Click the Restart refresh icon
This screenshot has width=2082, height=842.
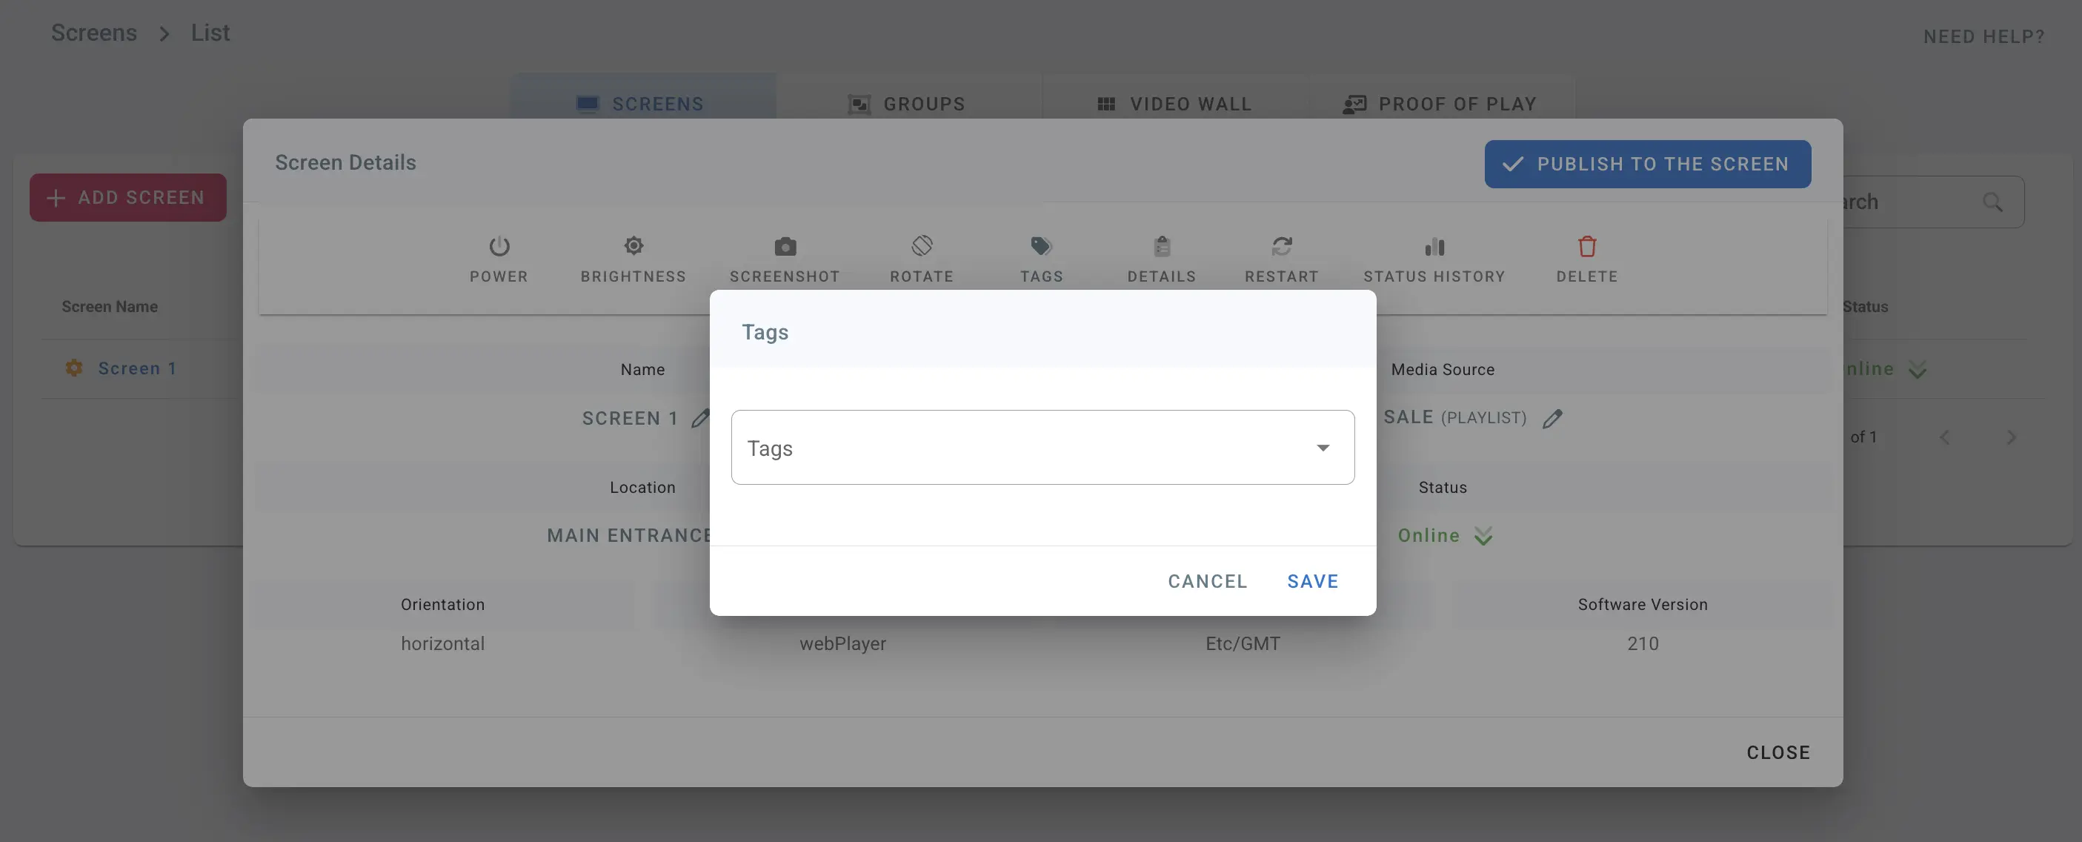(1281, 246)
